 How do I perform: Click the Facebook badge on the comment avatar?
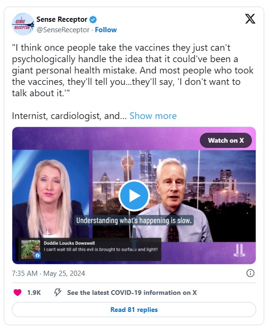[37, 256]
